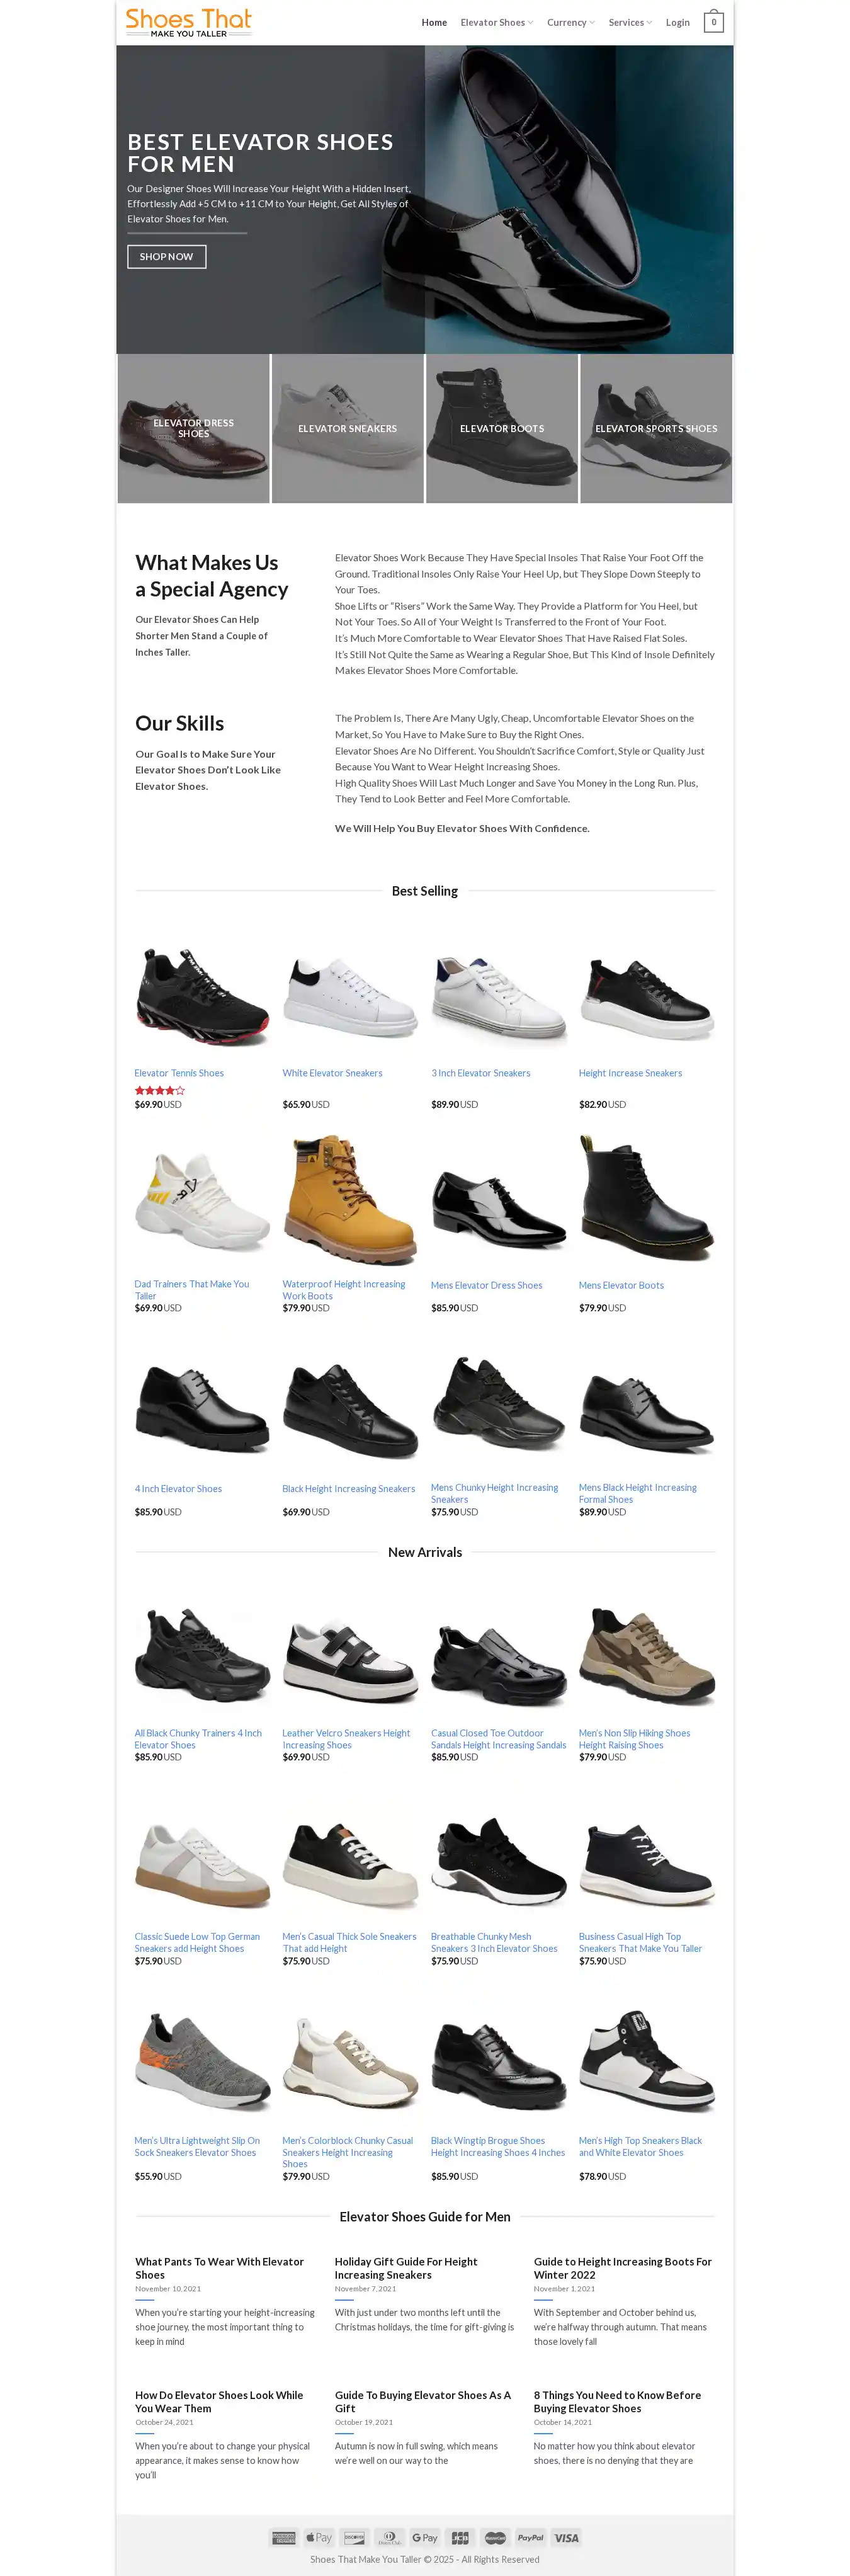This screenshot has width=850, height=2576.
Task: Open the Login menu link
Action: click(678, 22)
